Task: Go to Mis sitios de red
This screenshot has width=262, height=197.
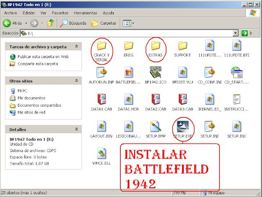Action: pyautogui.click(x=27, y=112)
